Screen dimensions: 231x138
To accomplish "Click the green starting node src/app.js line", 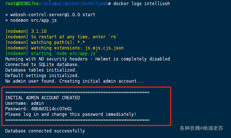I will point(51,54).
